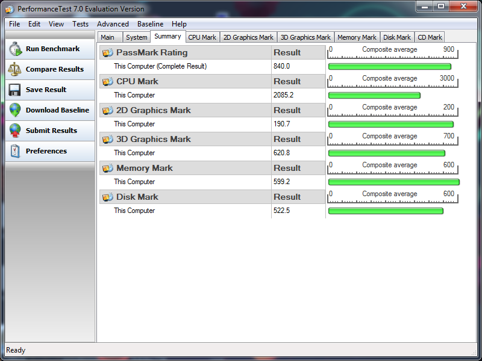Click the PassMark rating value 840.0
This screenshot has width=482, height=361.
click(x=281, y=66)
